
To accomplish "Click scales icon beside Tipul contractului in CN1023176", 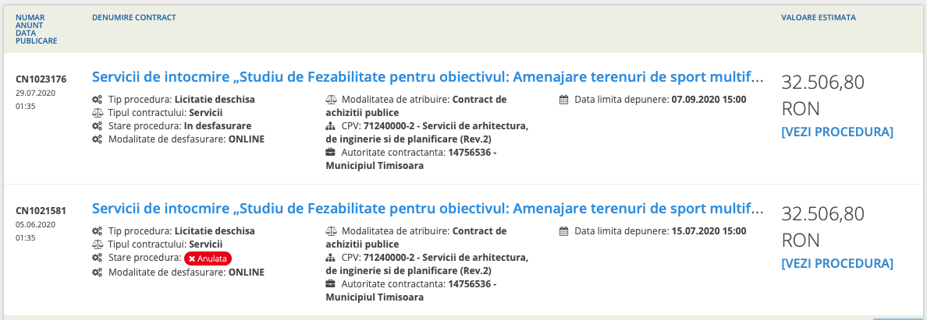I will point(97,113).
